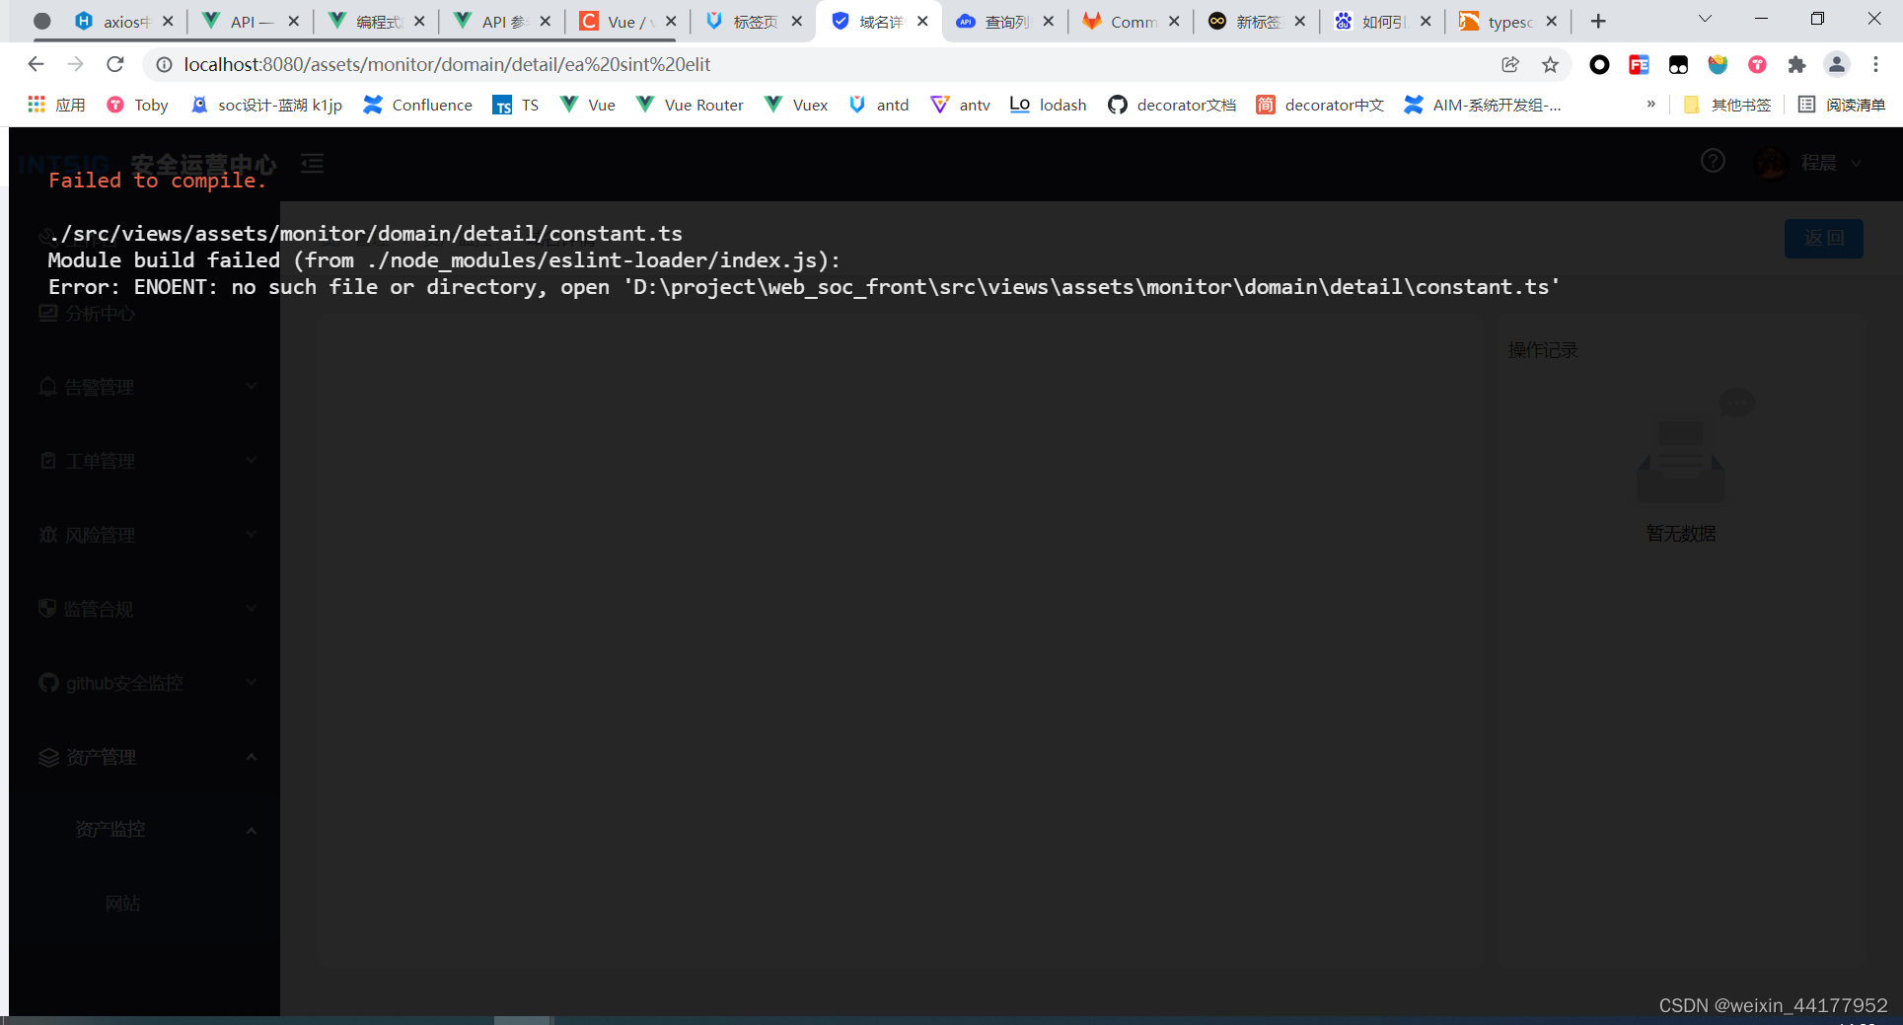
Task: Open the Confluence bookmark
Action: coord(417,105)
